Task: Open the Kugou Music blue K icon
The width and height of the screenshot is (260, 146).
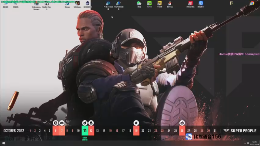Action: tap(201, 4)
